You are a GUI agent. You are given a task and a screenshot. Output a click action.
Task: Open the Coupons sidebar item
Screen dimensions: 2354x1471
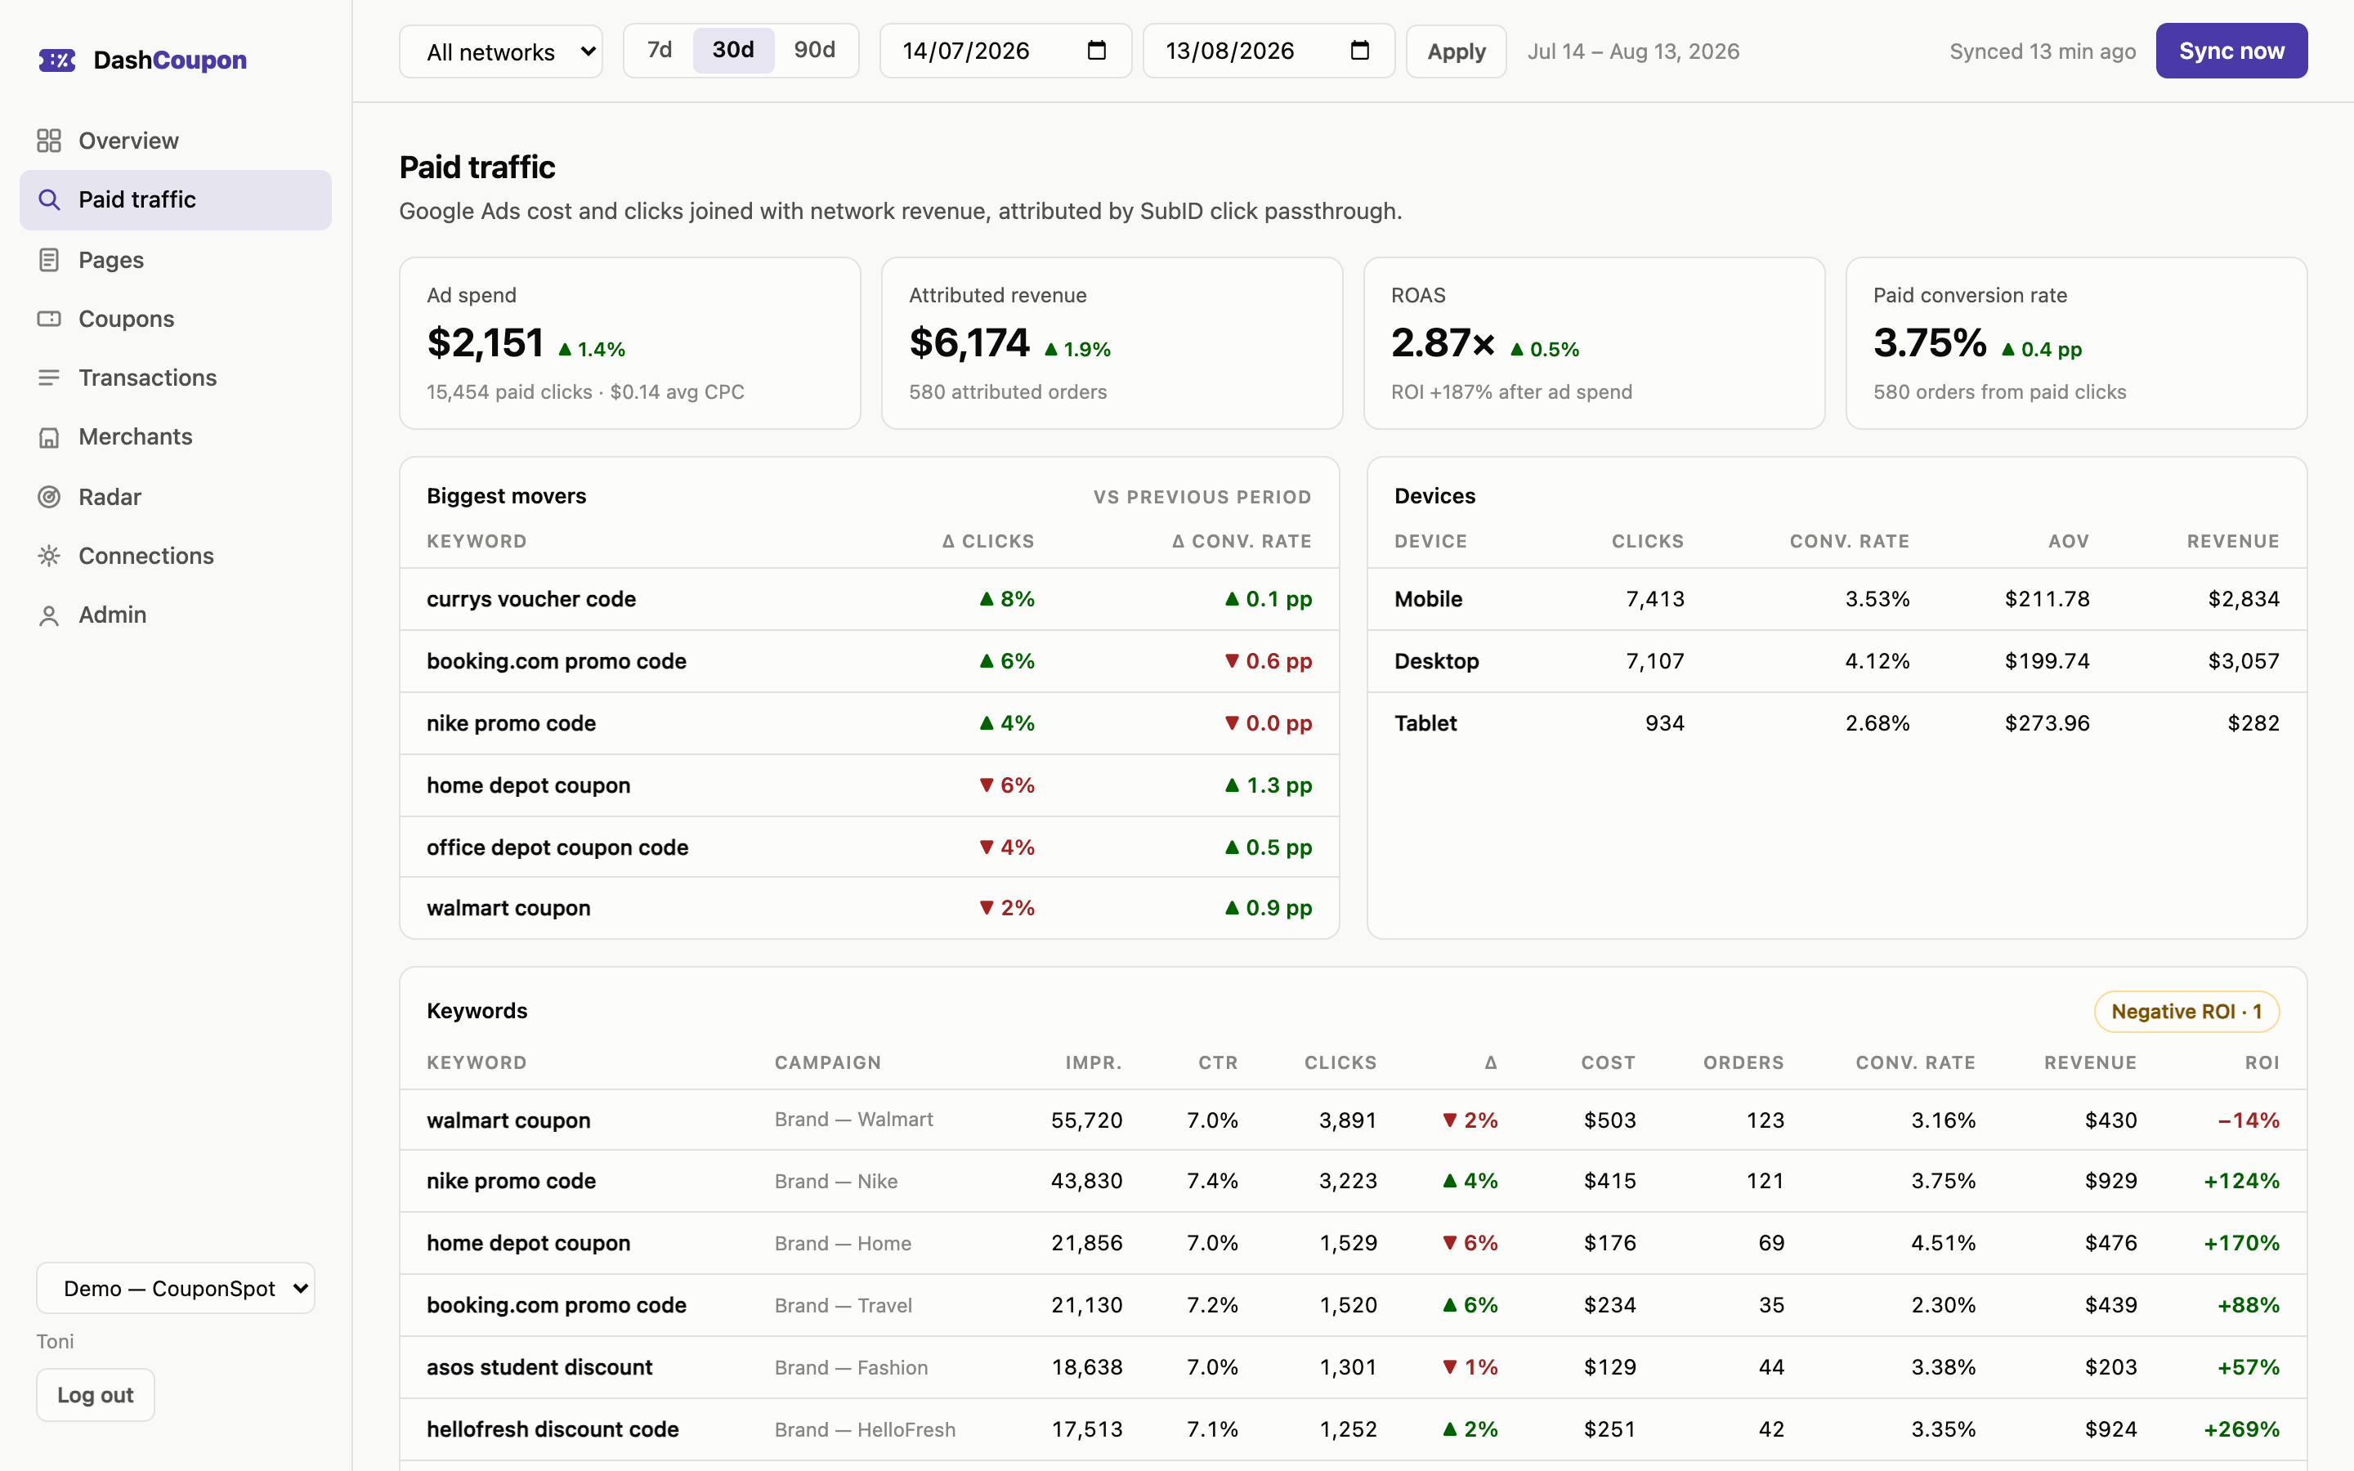176,319
